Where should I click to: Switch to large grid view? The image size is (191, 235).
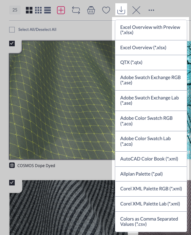coord(29,10)
